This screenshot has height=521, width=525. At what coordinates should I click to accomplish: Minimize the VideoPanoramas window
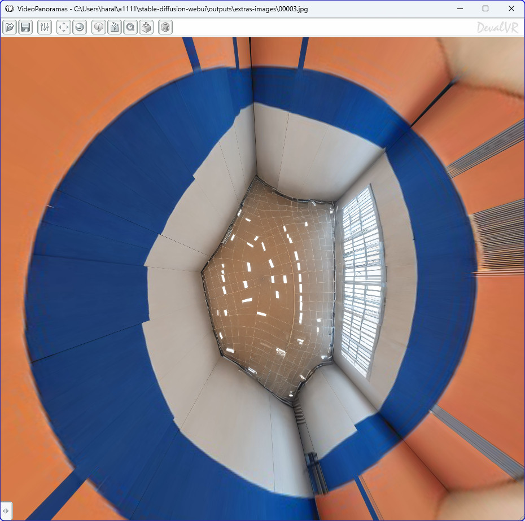point(460,9)
